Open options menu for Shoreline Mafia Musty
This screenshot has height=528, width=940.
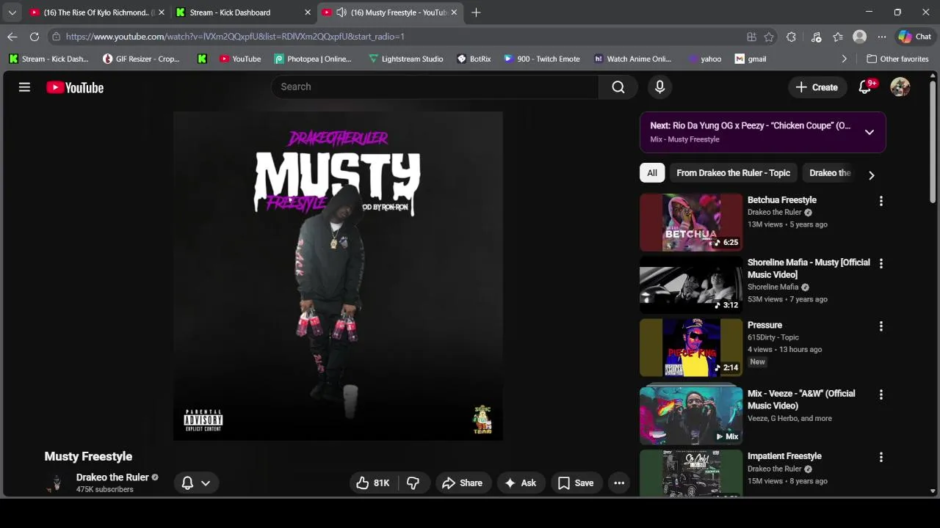[x=881, y=263]
